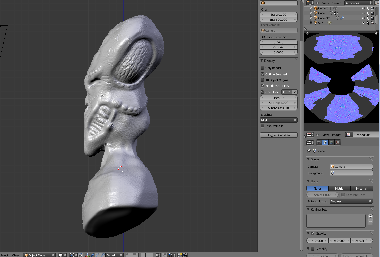Uncheck the Grid Floor checkbox

click(262, 92)
